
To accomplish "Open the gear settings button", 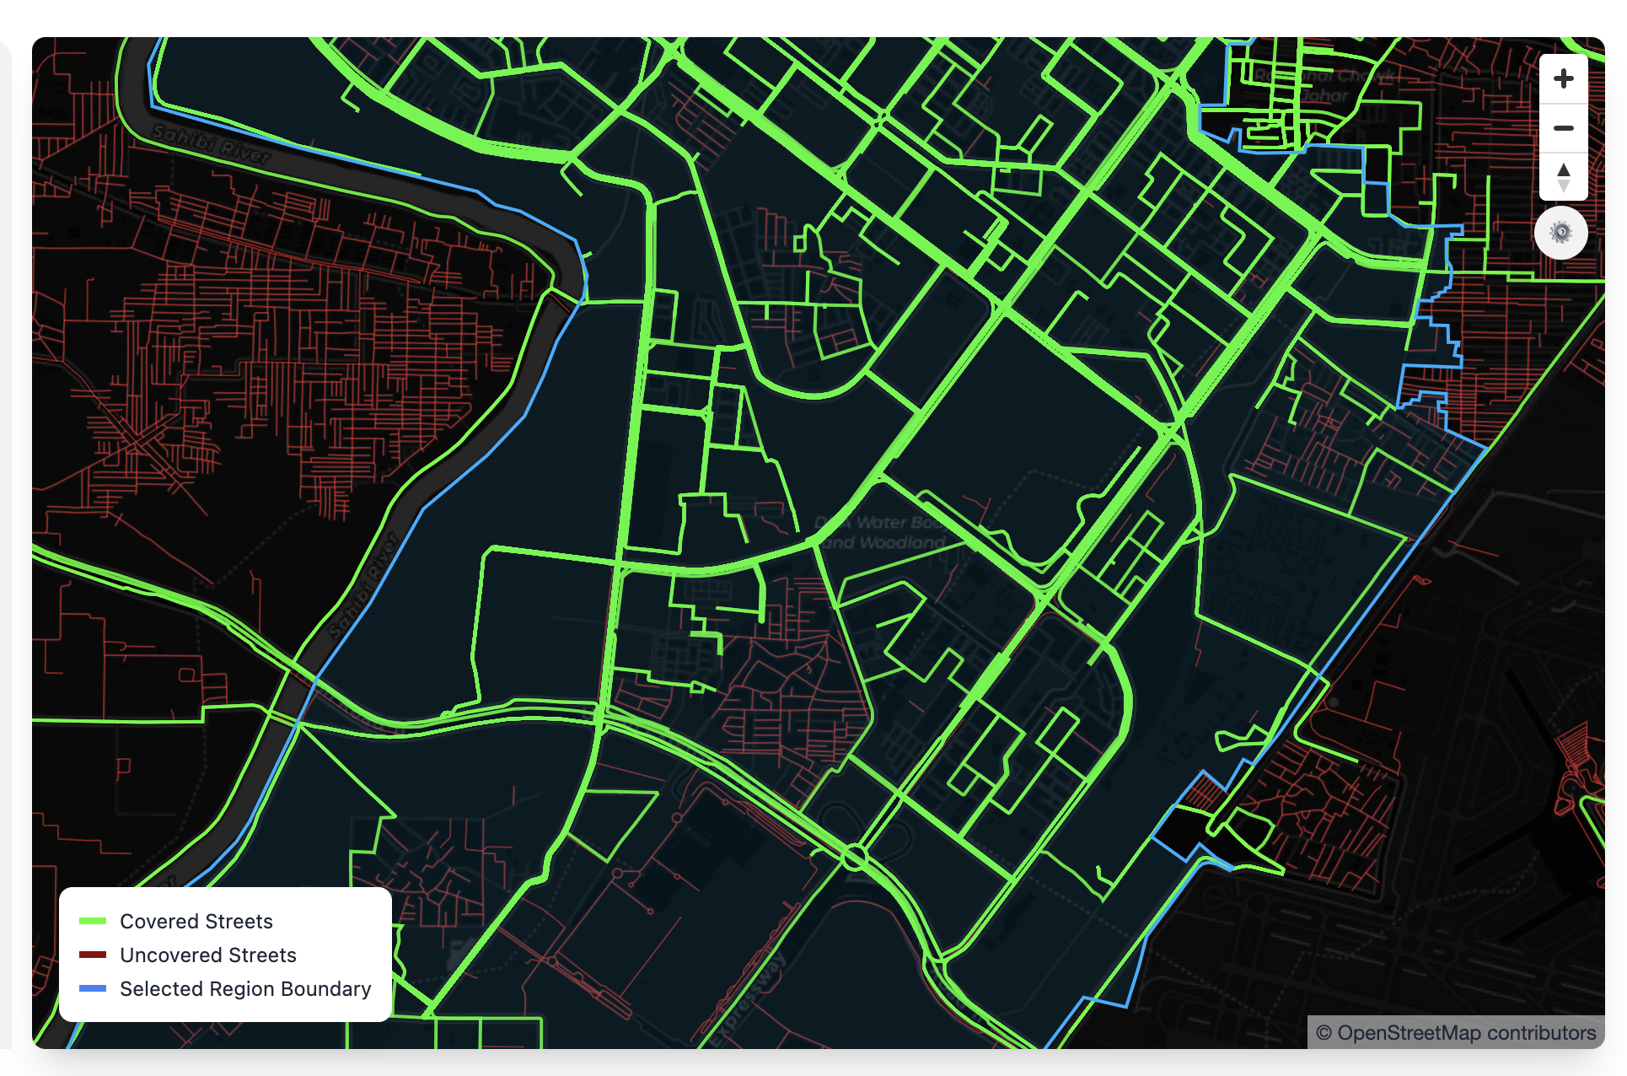I will point(1560,232).
